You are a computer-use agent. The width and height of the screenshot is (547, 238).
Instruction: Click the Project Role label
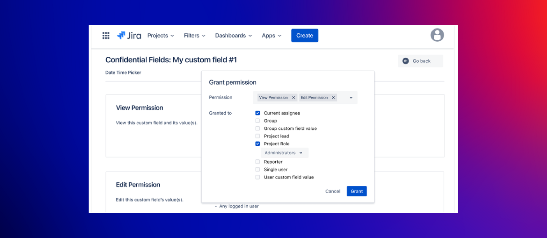coord(276,144)
